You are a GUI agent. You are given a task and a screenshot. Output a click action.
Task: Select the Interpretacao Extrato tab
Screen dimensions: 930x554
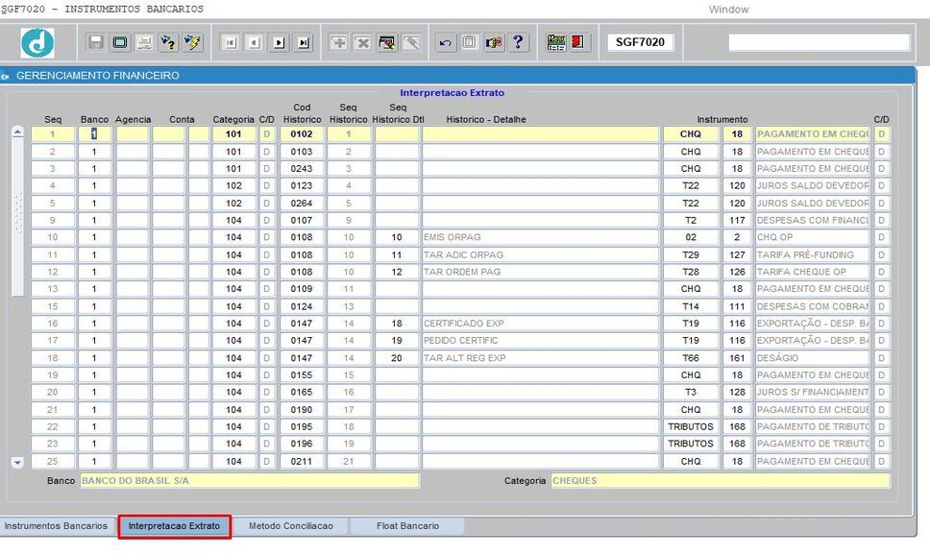click(x=175, y=526)
